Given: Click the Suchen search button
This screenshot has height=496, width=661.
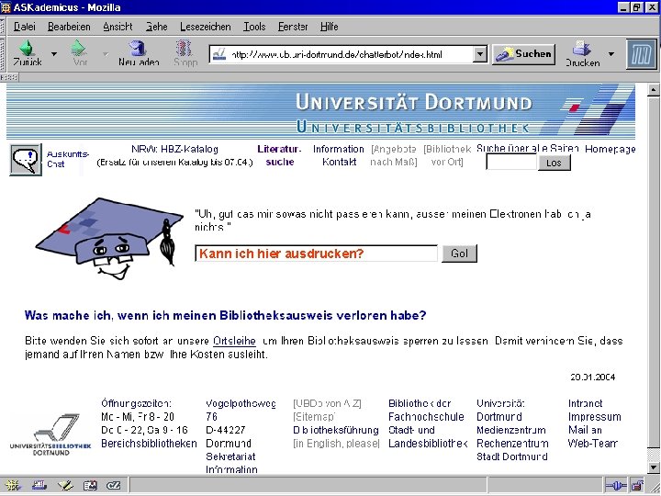Looking at the screenshot, I should click(x=523, y=54).
